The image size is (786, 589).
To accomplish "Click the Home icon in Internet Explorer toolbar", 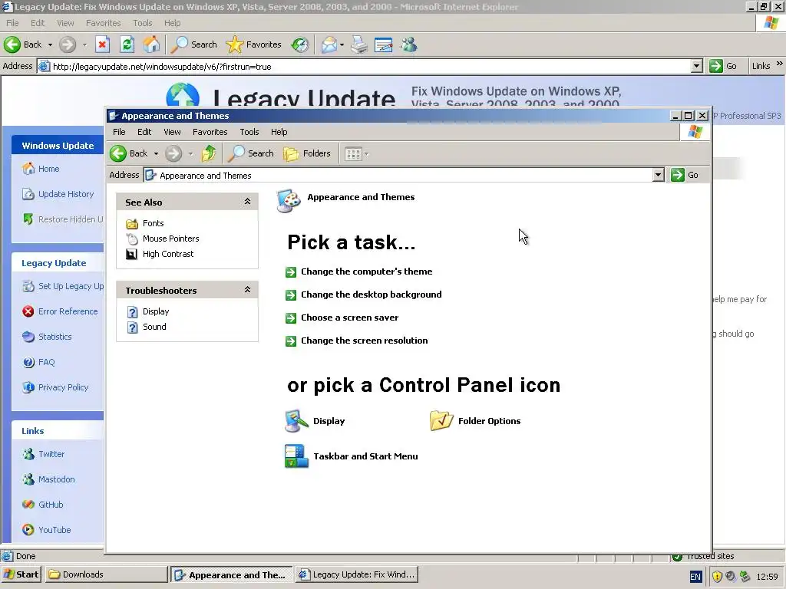I will tap(151, 44).
